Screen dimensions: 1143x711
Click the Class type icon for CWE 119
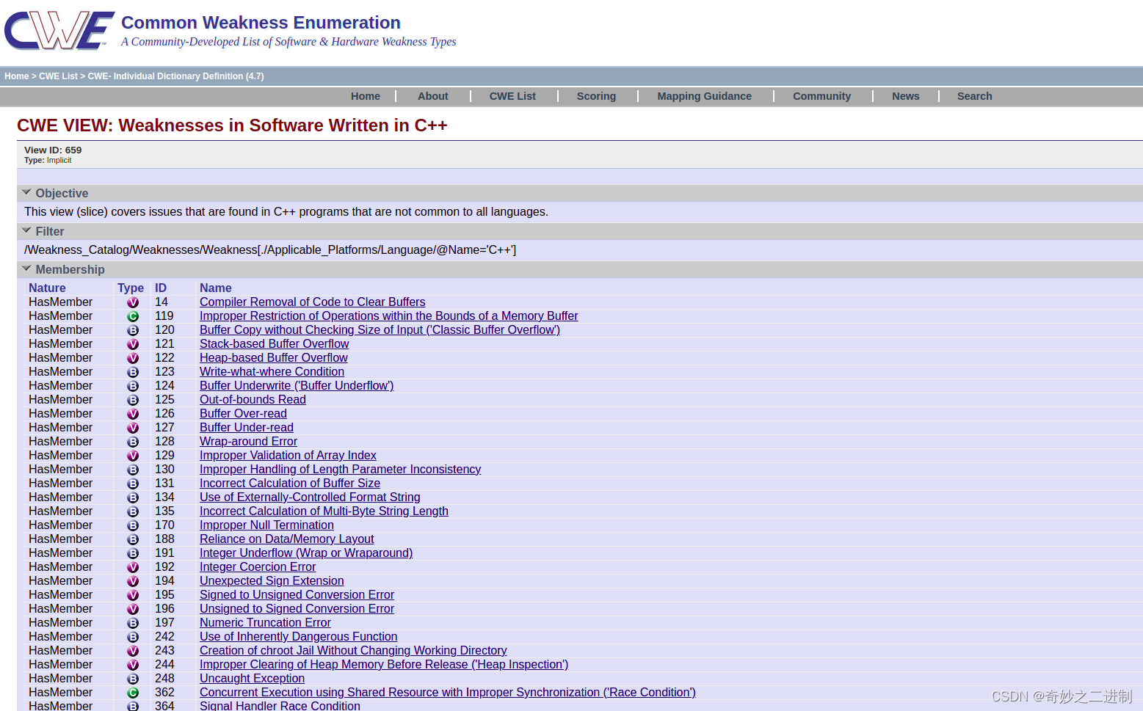133,316
